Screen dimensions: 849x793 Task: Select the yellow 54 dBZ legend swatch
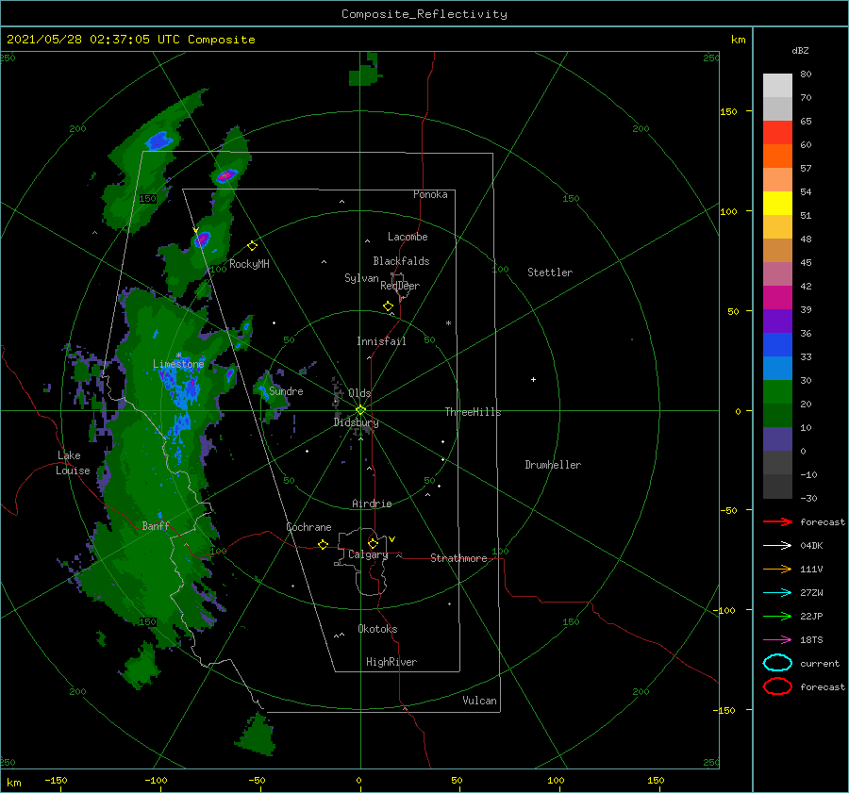[x=777, y=203]
